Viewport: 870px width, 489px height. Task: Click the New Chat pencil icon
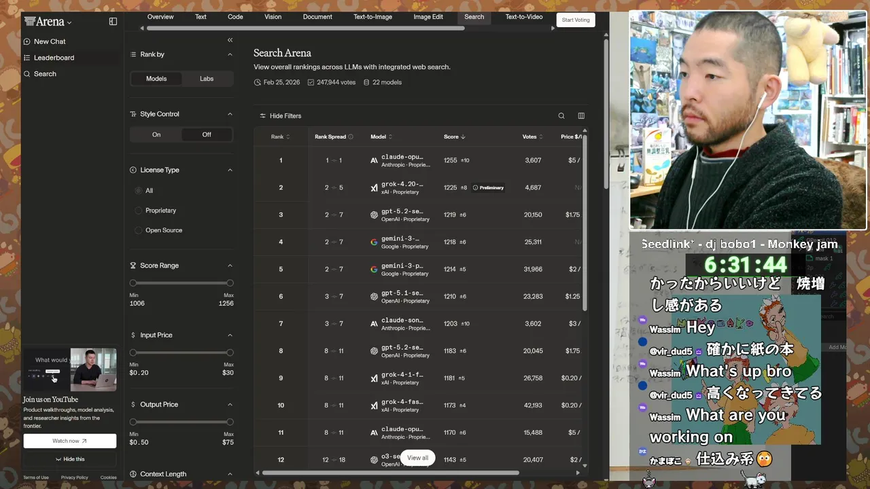(x=27, y=41)
